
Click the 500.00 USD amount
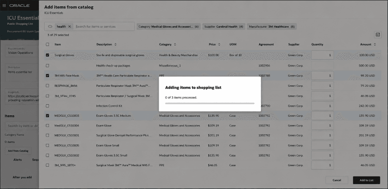pyautogui.click(x=367, y=65)
